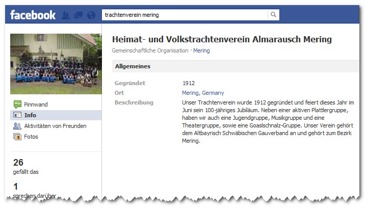Click the icon beside Aktivitäten von Freunden
365x210 pixels.
(17, 126)
